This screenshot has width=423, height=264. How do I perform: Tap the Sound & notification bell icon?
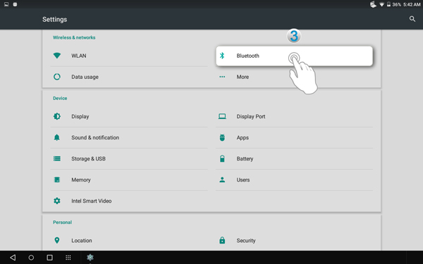coord(57,137)
